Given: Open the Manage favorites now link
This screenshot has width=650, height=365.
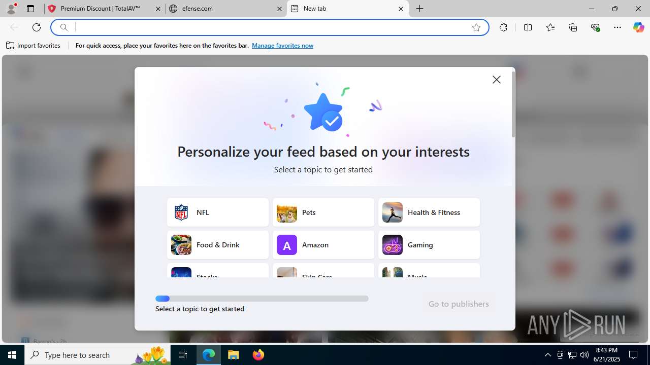Looking at the screenshot, I should click(x=282, y=46).
